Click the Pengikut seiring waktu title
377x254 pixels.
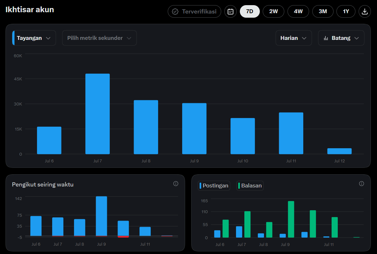pos(42,184)
